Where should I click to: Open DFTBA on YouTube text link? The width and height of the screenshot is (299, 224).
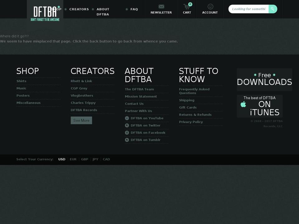click(x=147, y=118)
